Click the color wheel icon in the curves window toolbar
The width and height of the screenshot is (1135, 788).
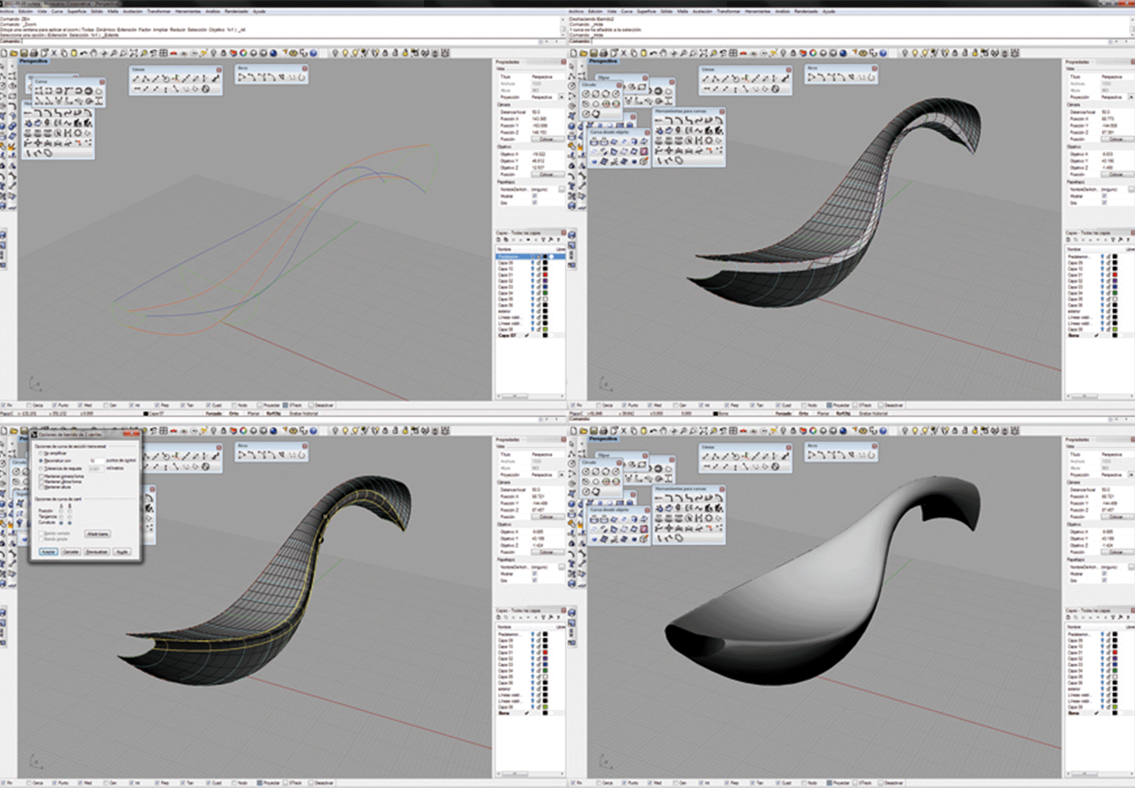coord(243,53)
